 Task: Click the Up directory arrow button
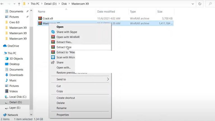(19, 4)
